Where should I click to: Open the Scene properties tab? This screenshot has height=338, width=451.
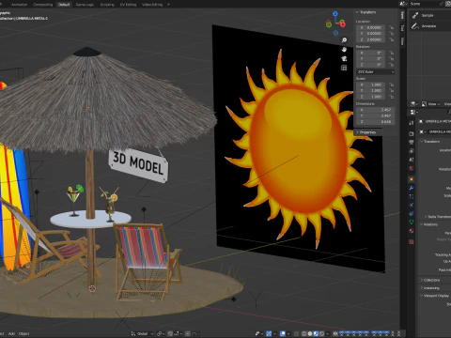click(x=412, y=160)
